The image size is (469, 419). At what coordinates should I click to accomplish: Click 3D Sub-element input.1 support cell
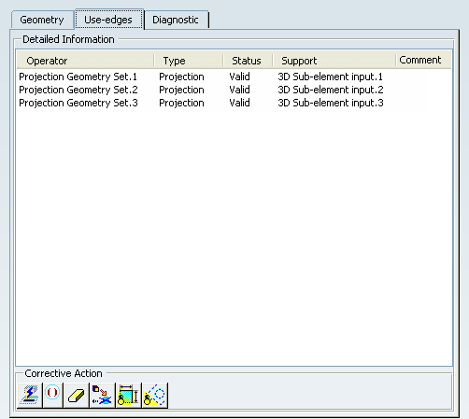coord(330,77)
